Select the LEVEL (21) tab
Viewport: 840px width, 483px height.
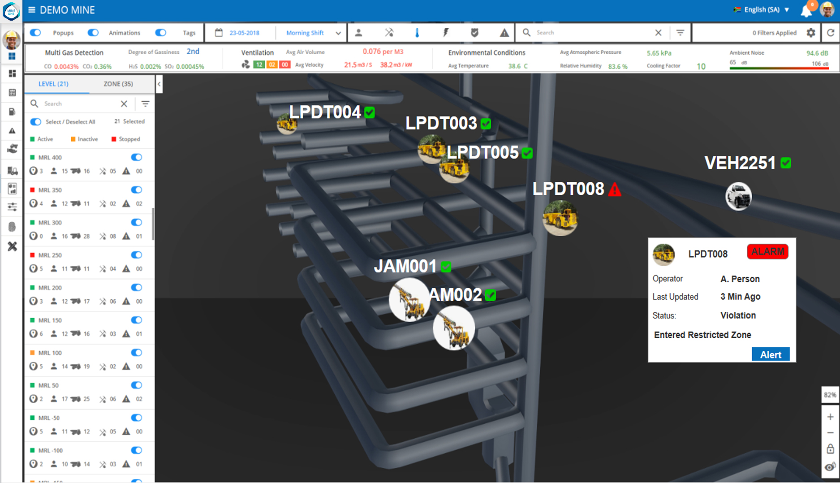53,84
